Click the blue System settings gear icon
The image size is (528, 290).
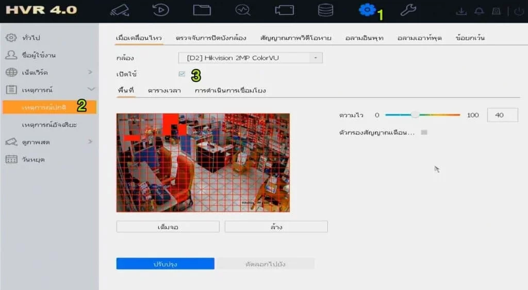click(367, 10)
